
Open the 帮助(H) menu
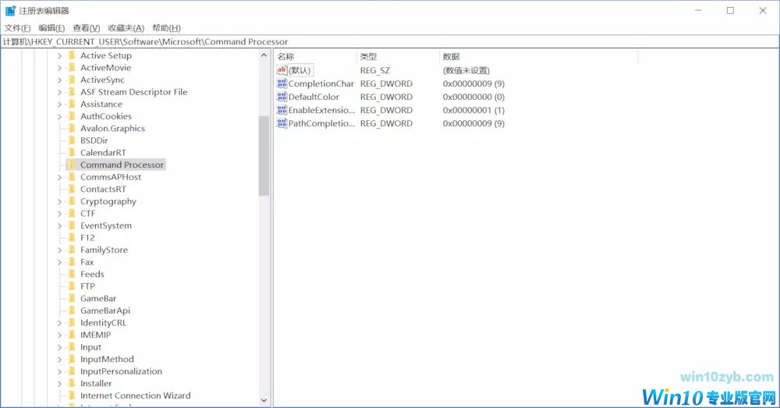[166, 28]
